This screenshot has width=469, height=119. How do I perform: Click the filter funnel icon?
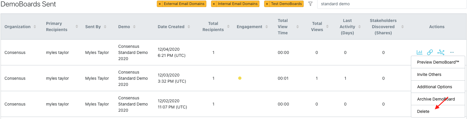pos(310,4)
